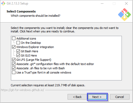Image resolution: width=133 pixels, height=103 pixels.
Task: Toggle the Git Bash Here checkbox
Action: 18,51
